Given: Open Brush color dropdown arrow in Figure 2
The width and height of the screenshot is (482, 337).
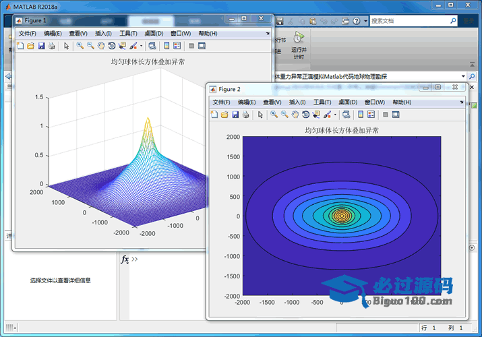Looking at the screenshot, I should (x=335, y=115).
